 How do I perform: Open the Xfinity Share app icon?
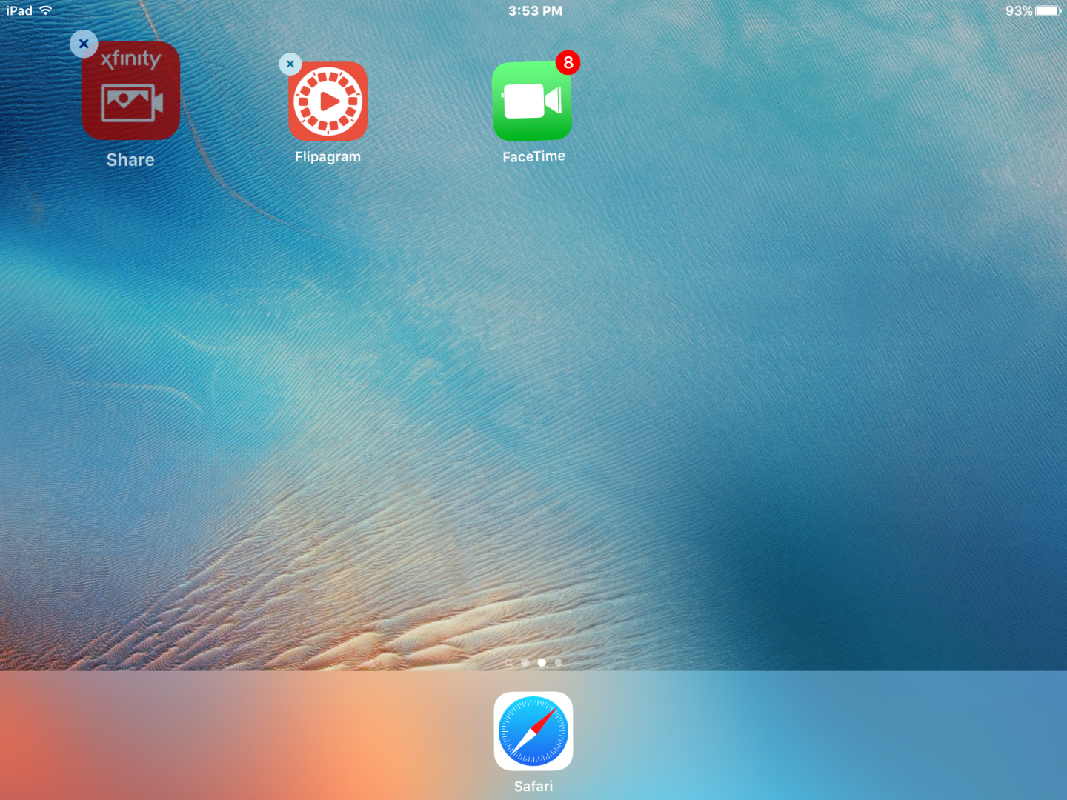130,90
